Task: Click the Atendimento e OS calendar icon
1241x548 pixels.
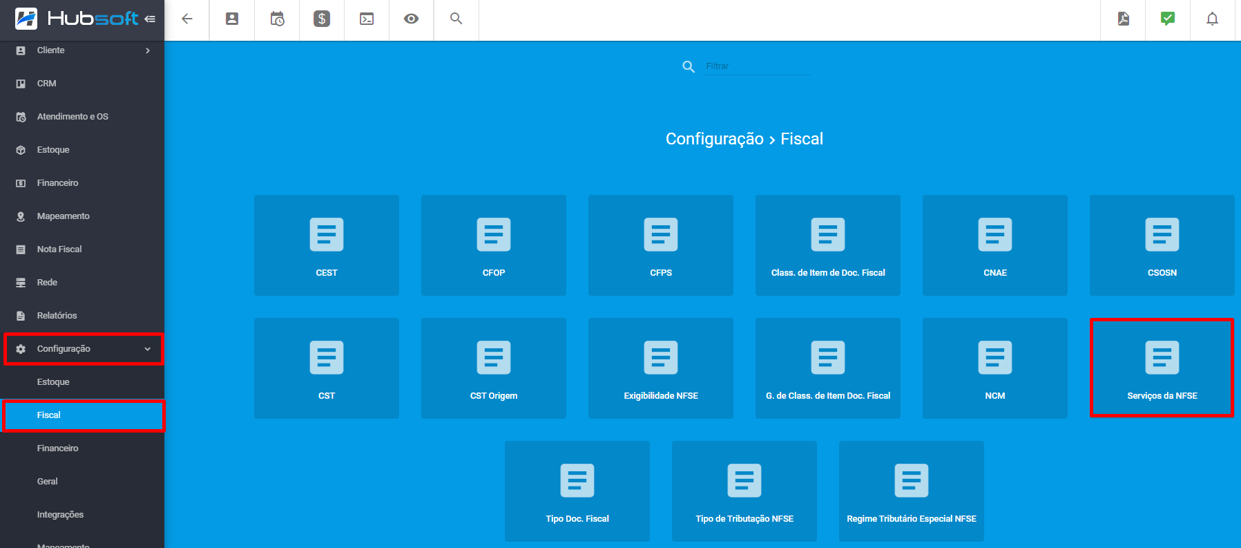Action: tap(21, 117)
